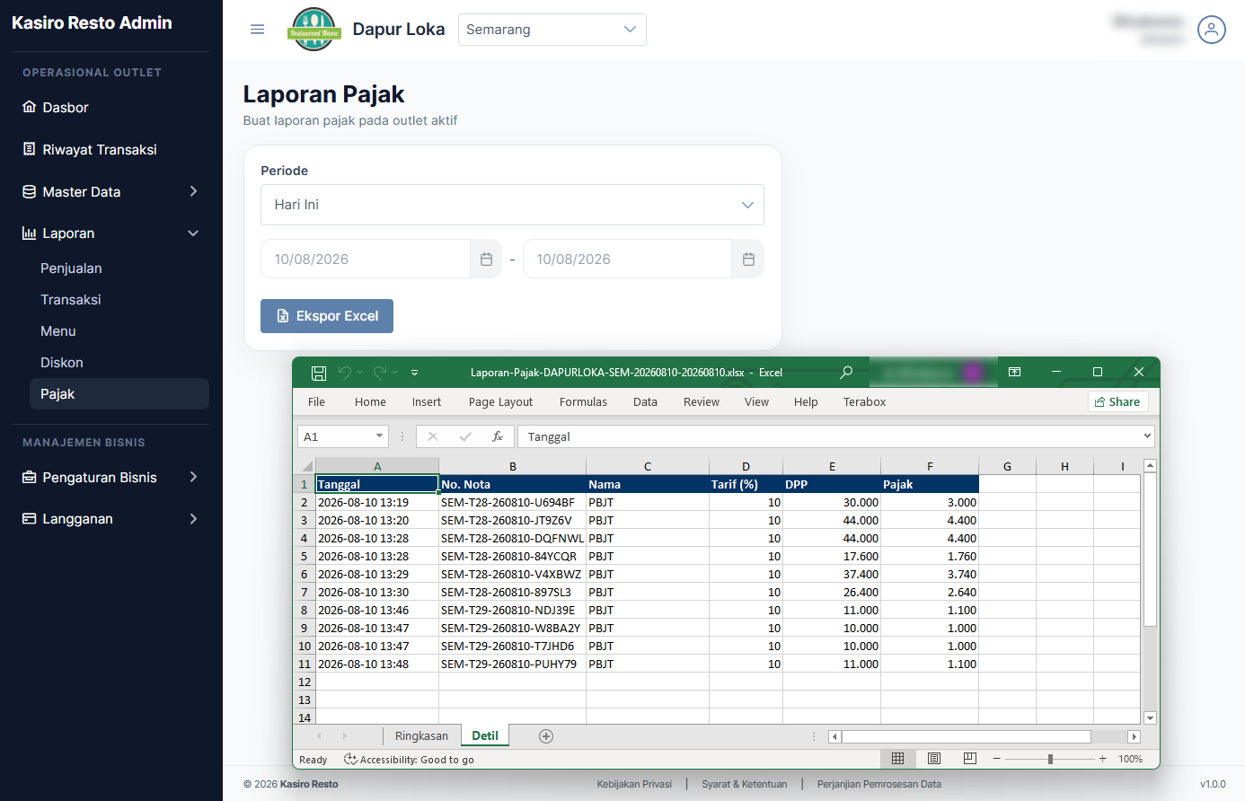The width and height of the screenshot is (1245, 801).
Task: Open the Excel File menu
Action: coord(316,402)
